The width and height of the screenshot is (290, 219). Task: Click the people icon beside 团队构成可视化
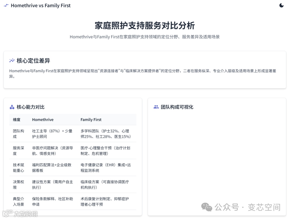point(156,107)
